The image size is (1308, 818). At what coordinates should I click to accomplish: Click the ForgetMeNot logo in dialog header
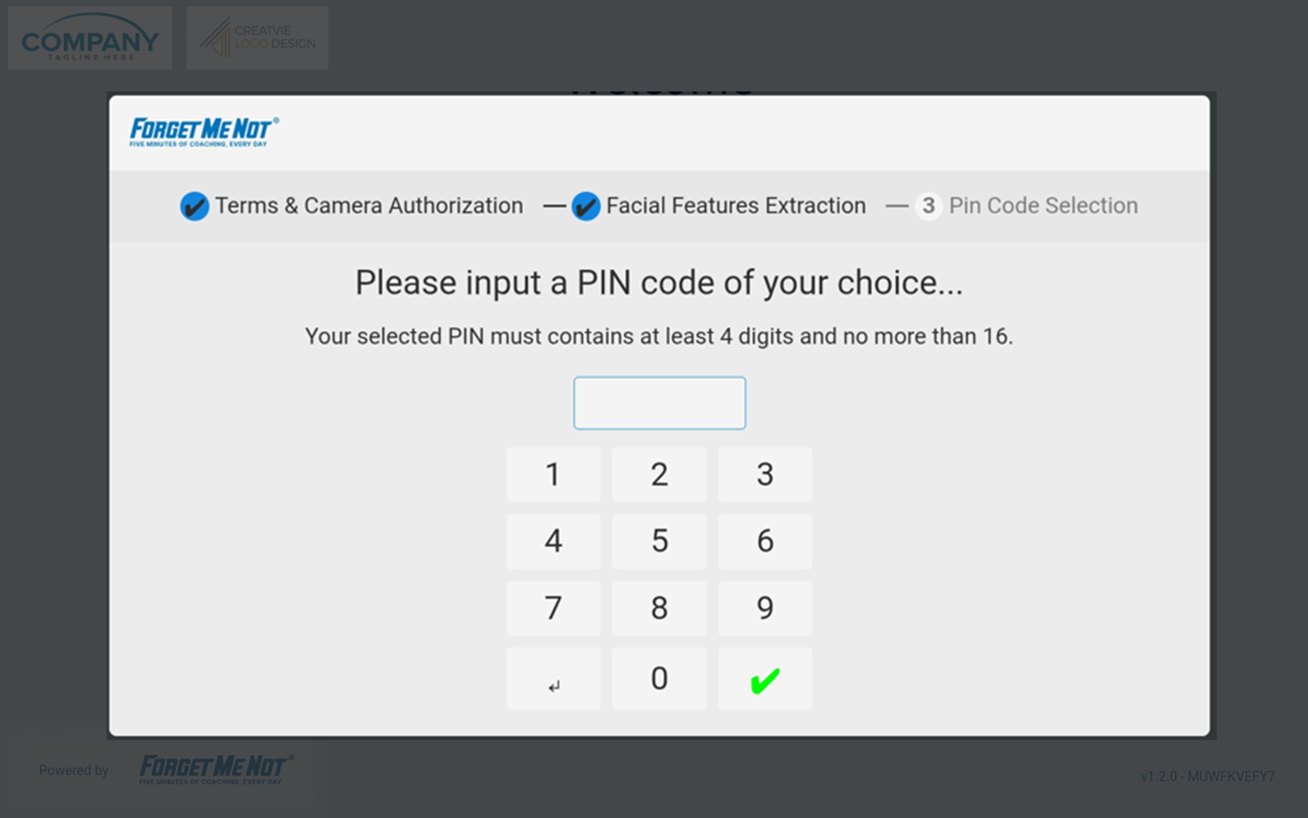(204, 132)
